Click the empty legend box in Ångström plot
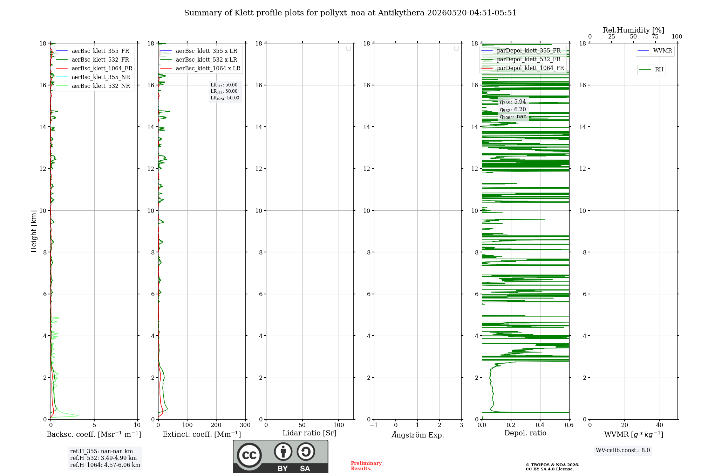701x476 pixels. pyautogui.click(x=456, y=48)
